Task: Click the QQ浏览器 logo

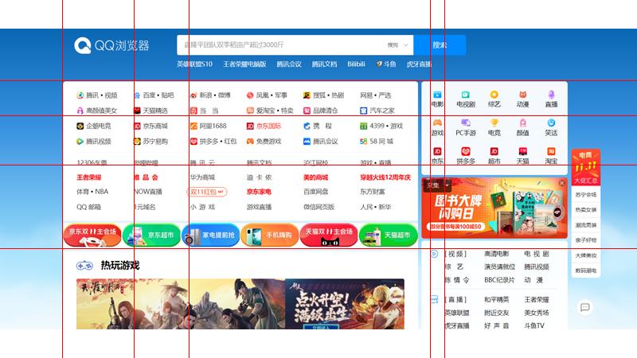Action: (x=111, y=45)
